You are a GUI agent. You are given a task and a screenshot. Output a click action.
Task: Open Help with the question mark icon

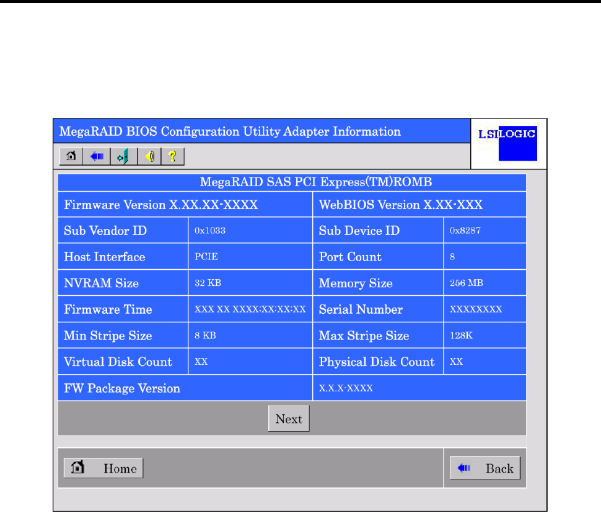(172, 156)
